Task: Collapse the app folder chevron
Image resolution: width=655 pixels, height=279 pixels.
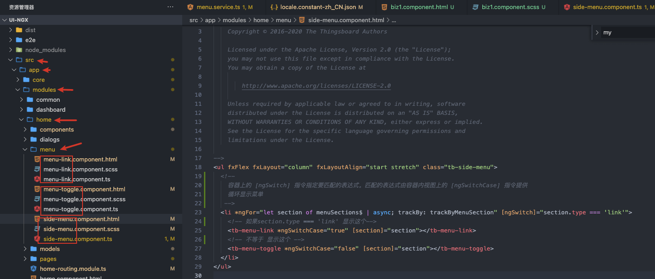Action: [x=15, y=70]
